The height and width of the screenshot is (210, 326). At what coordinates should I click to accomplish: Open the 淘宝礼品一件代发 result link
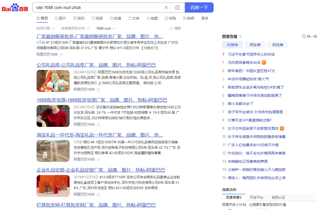99,135
